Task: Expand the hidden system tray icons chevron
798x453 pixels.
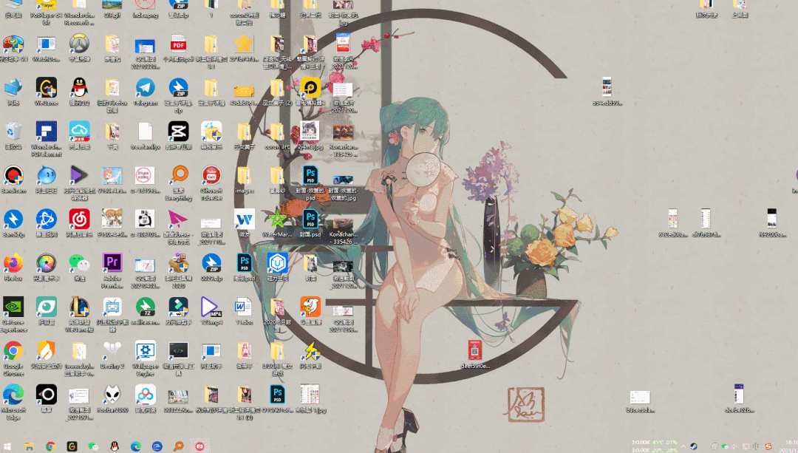Action: pyautogui.click(x=683, y=446)
